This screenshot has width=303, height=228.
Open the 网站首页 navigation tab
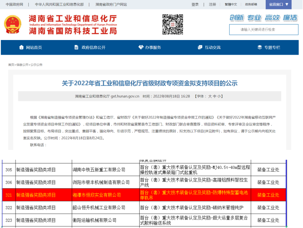[x=34, y=47]
